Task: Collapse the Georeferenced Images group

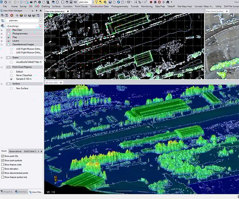Action: click(2, 45)
